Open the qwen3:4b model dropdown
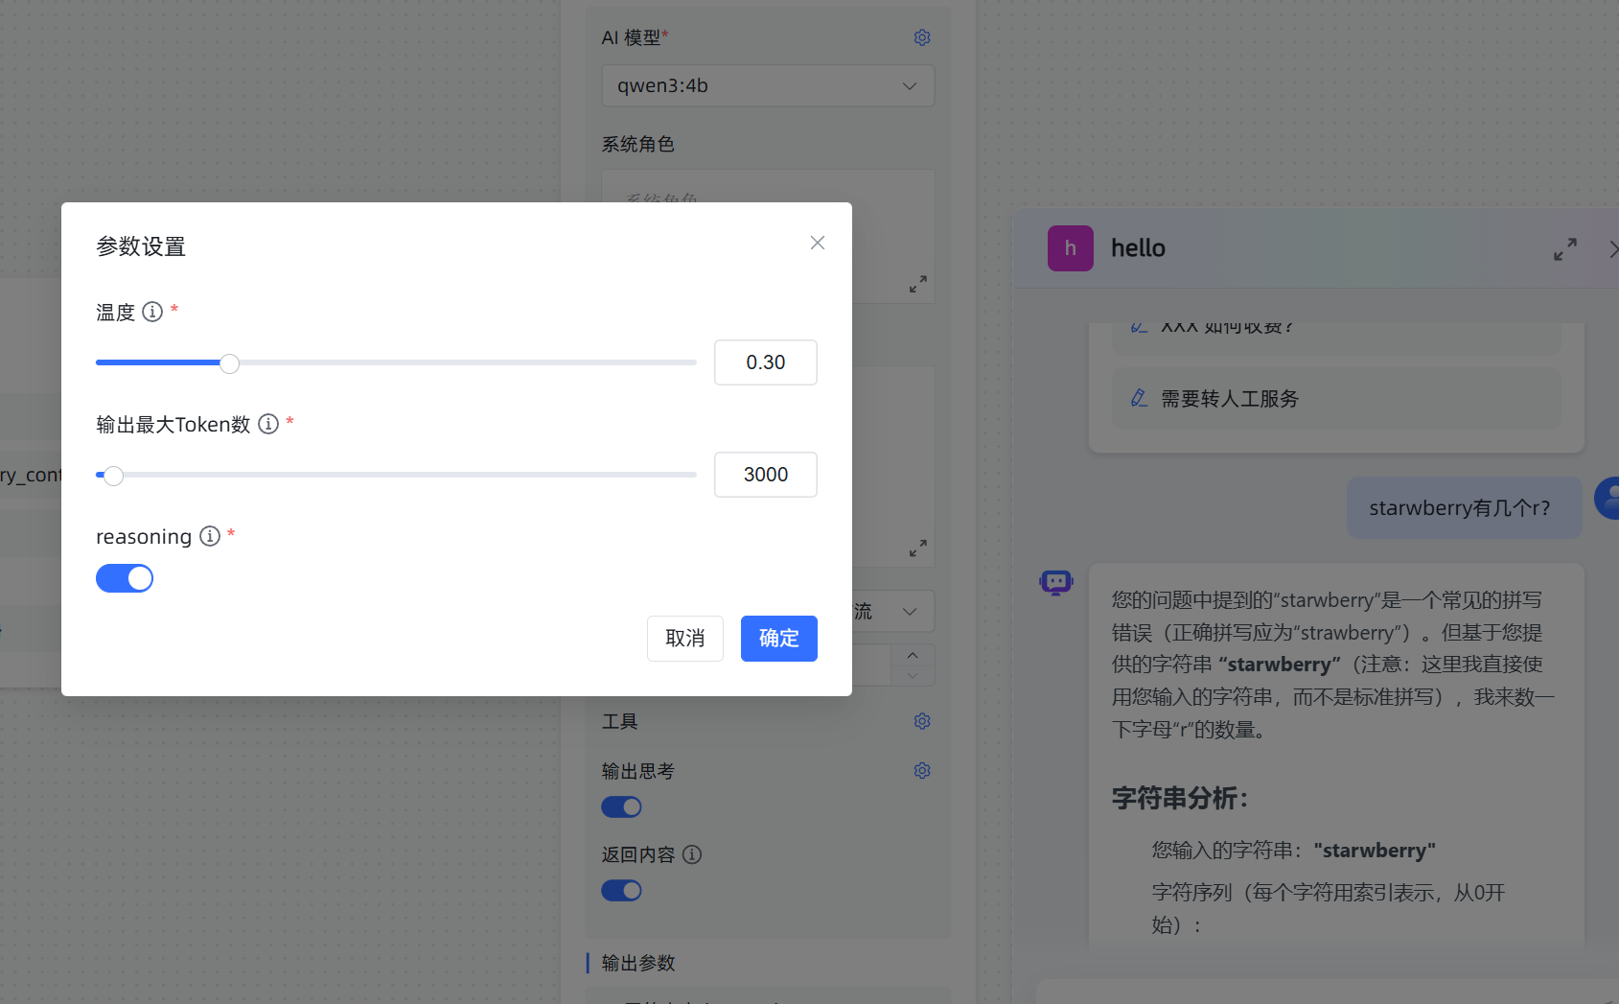Image resolution: width=1619 pixels, height=1004 pixels. click(x=768, y=86)
